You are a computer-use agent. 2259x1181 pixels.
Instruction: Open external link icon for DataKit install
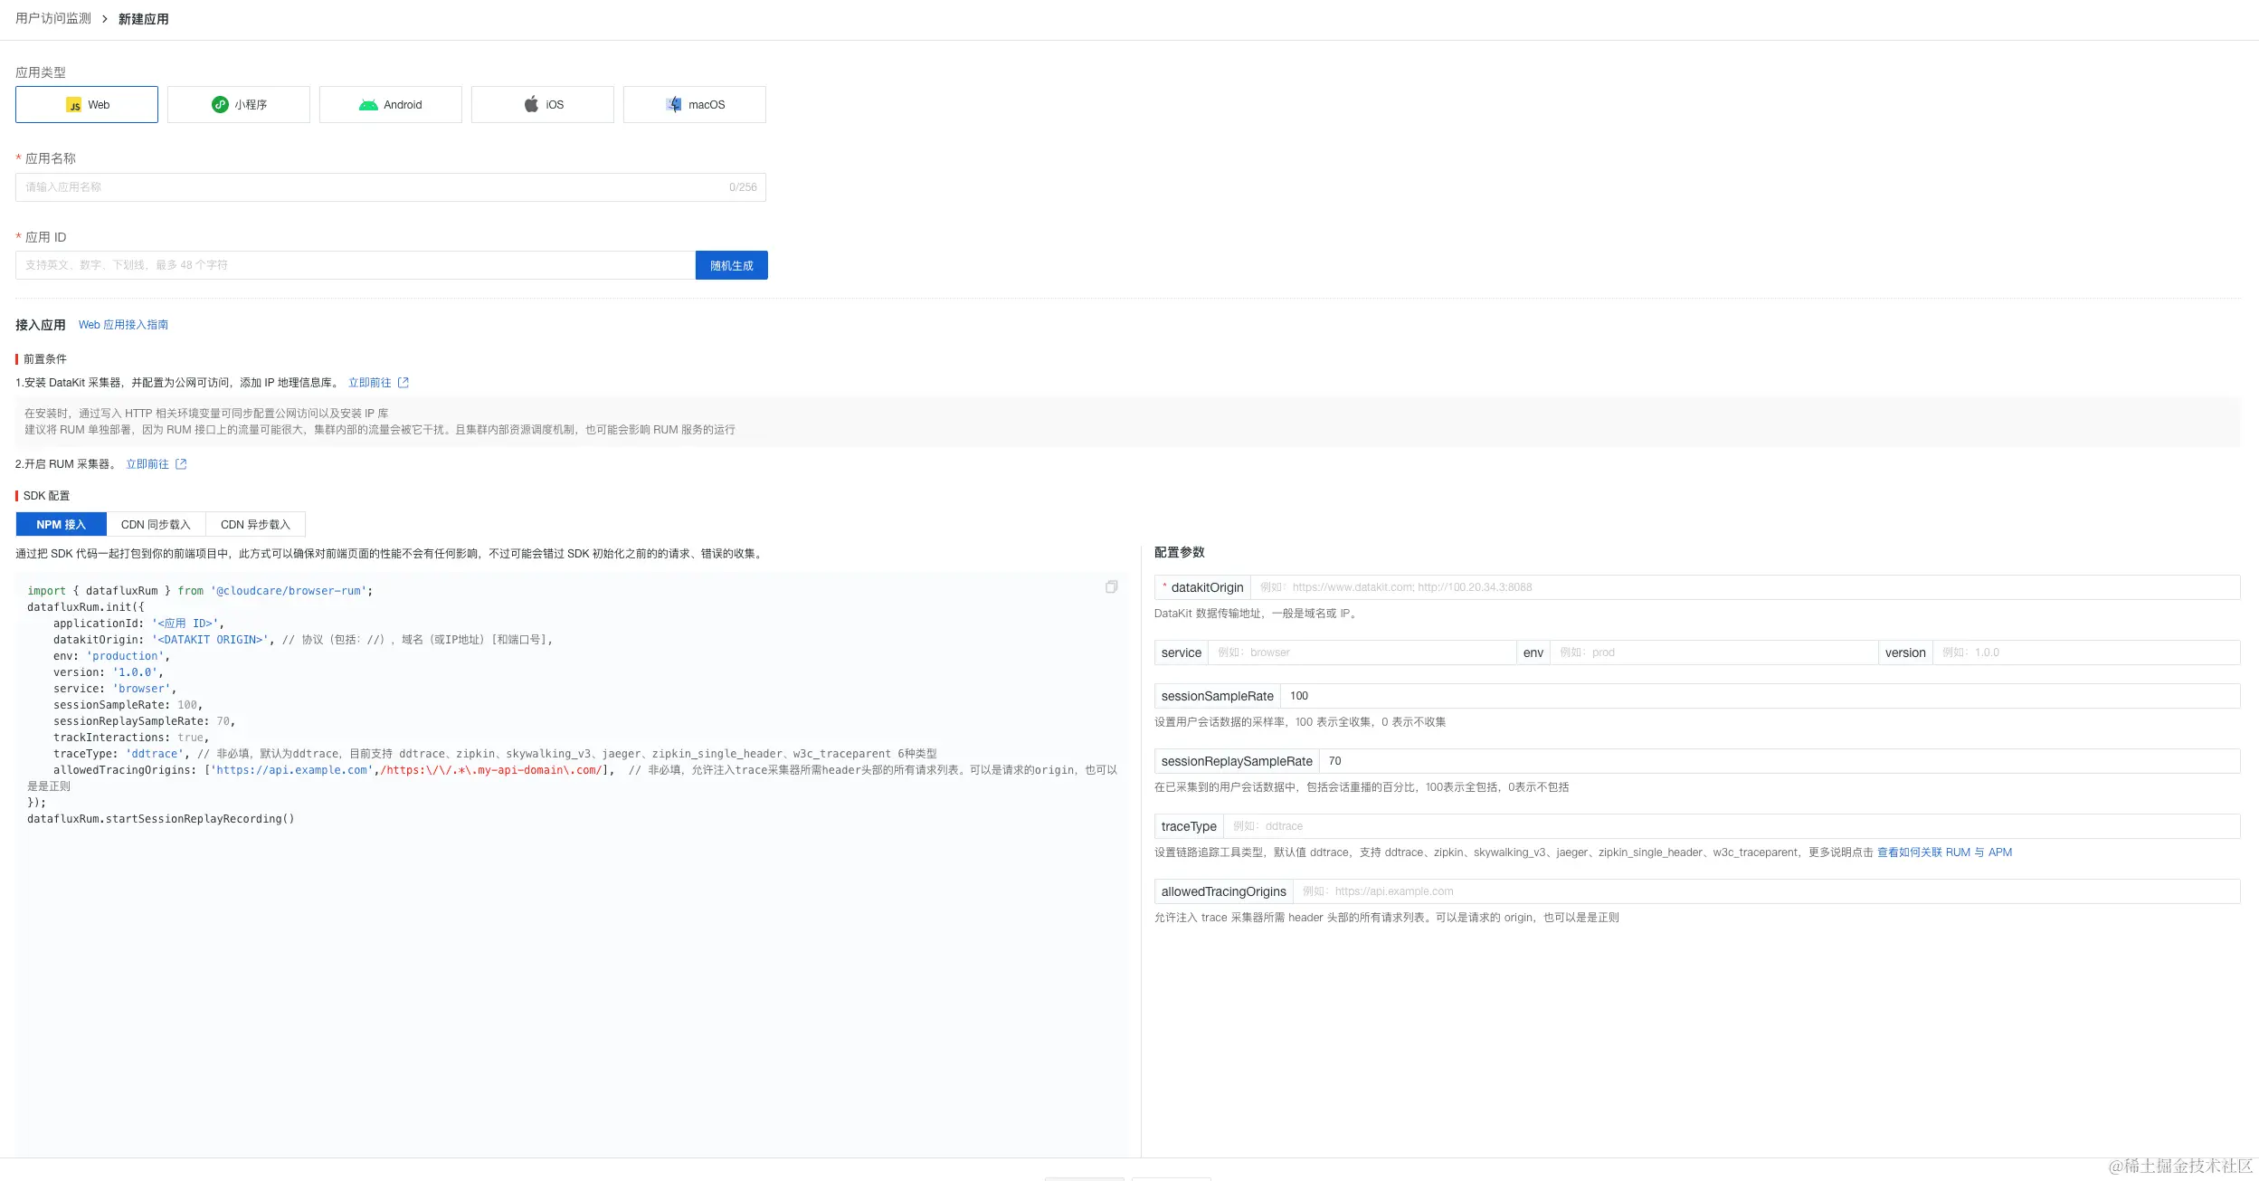403,383
